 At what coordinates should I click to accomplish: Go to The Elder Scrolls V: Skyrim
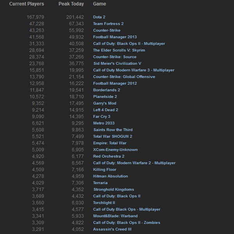coord(119,50)
